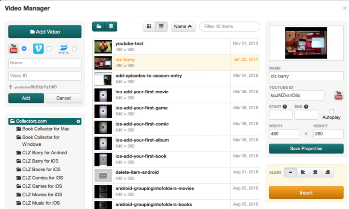Select the Vimeo radio button

click(49, 48)
